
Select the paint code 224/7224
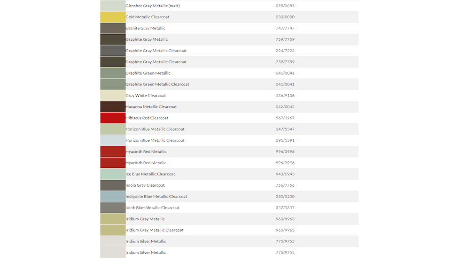(285, 51)
